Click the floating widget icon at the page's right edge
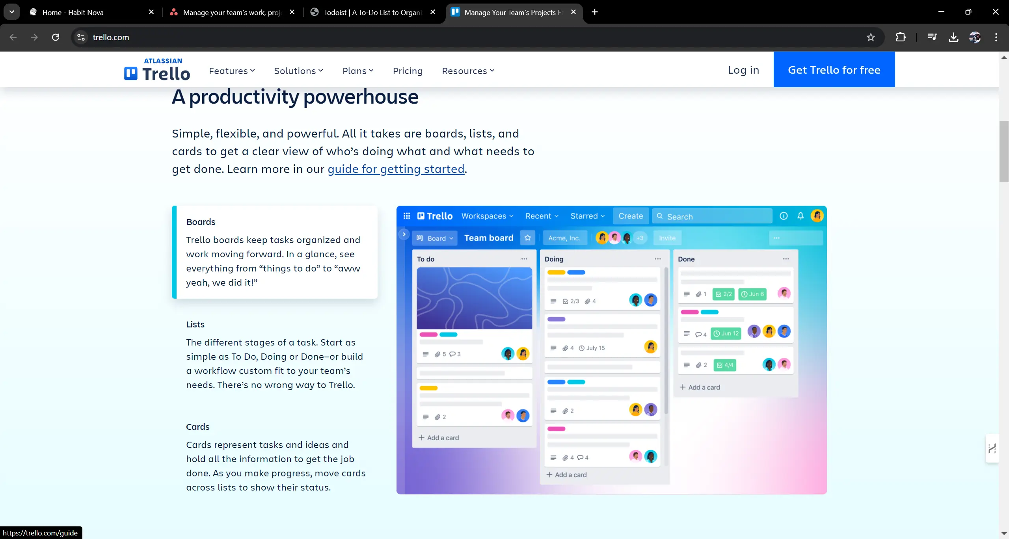The width and height of the screenshot is (1009, 539). (x=992, y=448)
